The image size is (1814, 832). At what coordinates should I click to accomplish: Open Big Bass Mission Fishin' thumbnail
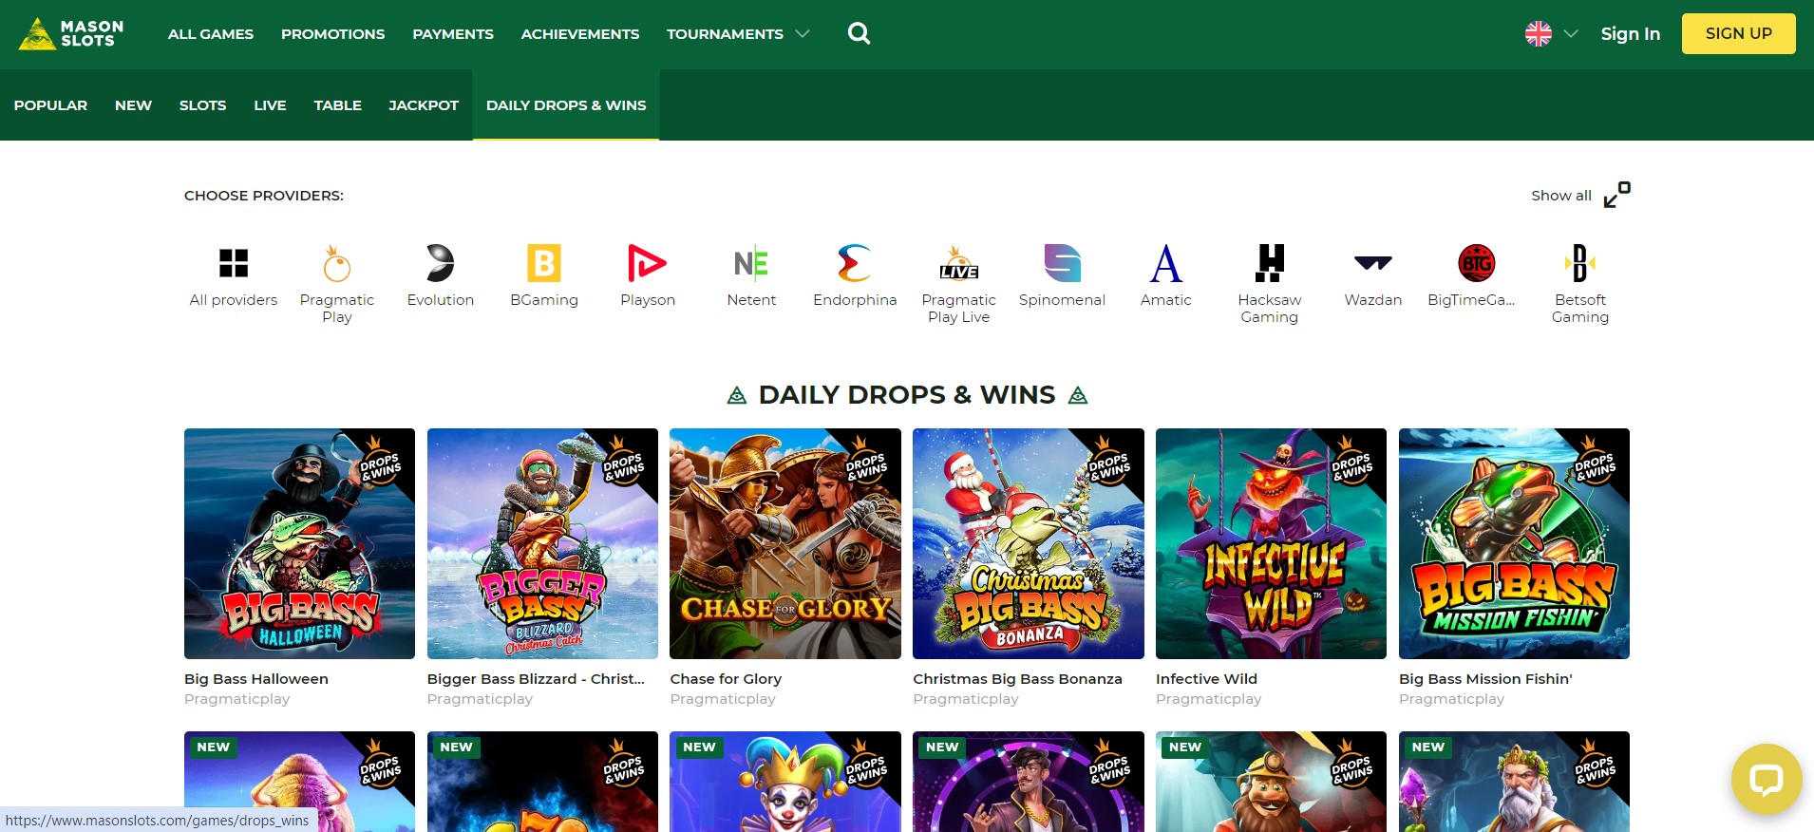click(1514, 543)
